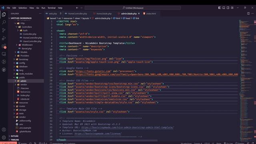Open HomeController.php file in Explorer tree

click(x=32, y=38)
